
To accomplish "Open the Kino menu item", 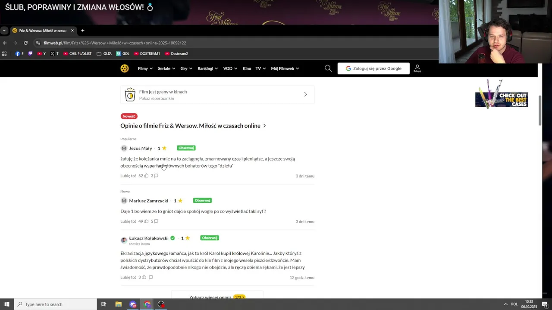I will [247, 68].
